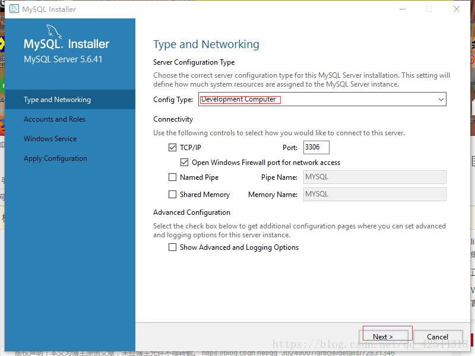Click the Pipe Name: label
475x356 pixels.
tap(279, 177)
